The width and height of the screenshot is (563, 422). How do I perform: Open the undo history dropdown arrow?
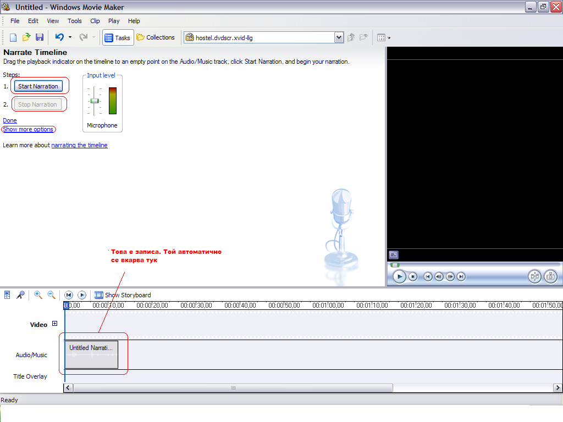[x=70, y=37]
